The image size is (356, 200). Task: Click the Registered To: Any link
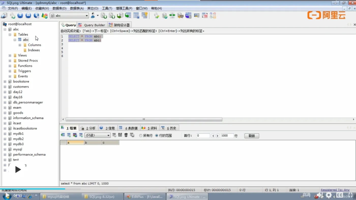[335, 190]
